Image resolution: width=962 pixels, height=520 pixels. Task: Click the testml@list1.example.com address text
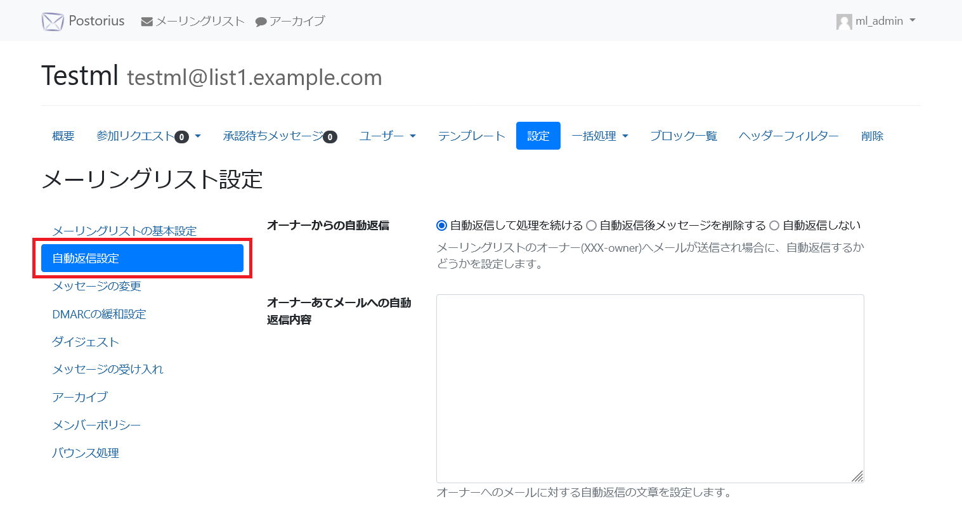pyautogui.click(x=254, y=77)
